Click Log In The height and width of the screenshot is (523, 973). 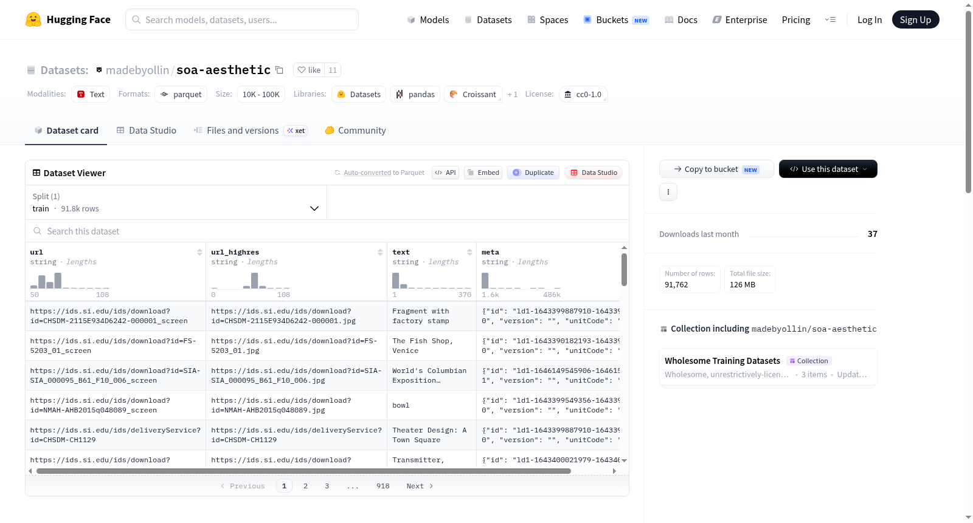pos(870,19)
